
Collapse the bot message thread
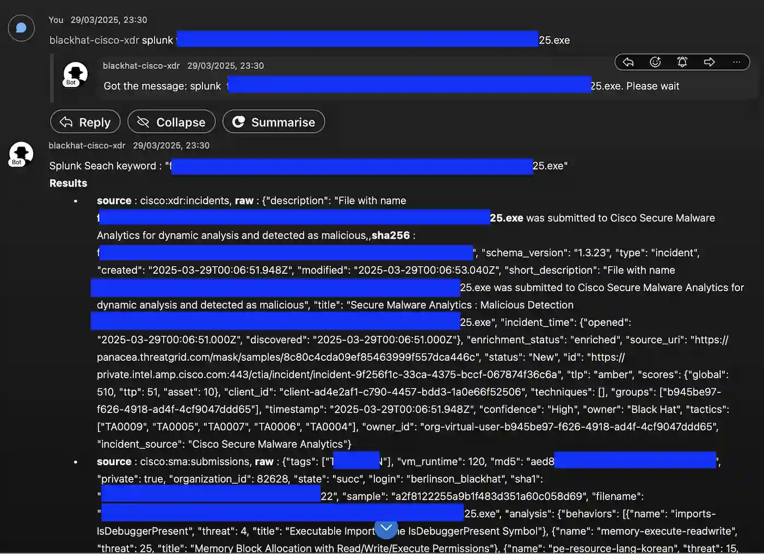click(171, 122)
